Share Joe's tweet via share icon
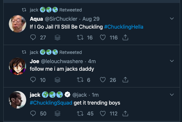 125,80
